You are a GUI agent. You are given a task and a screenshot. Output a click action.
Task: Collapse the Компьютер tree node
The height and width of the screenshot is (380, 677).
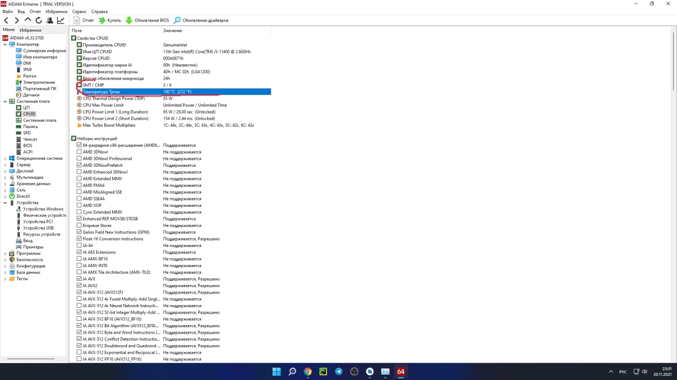tap(5, 44)
